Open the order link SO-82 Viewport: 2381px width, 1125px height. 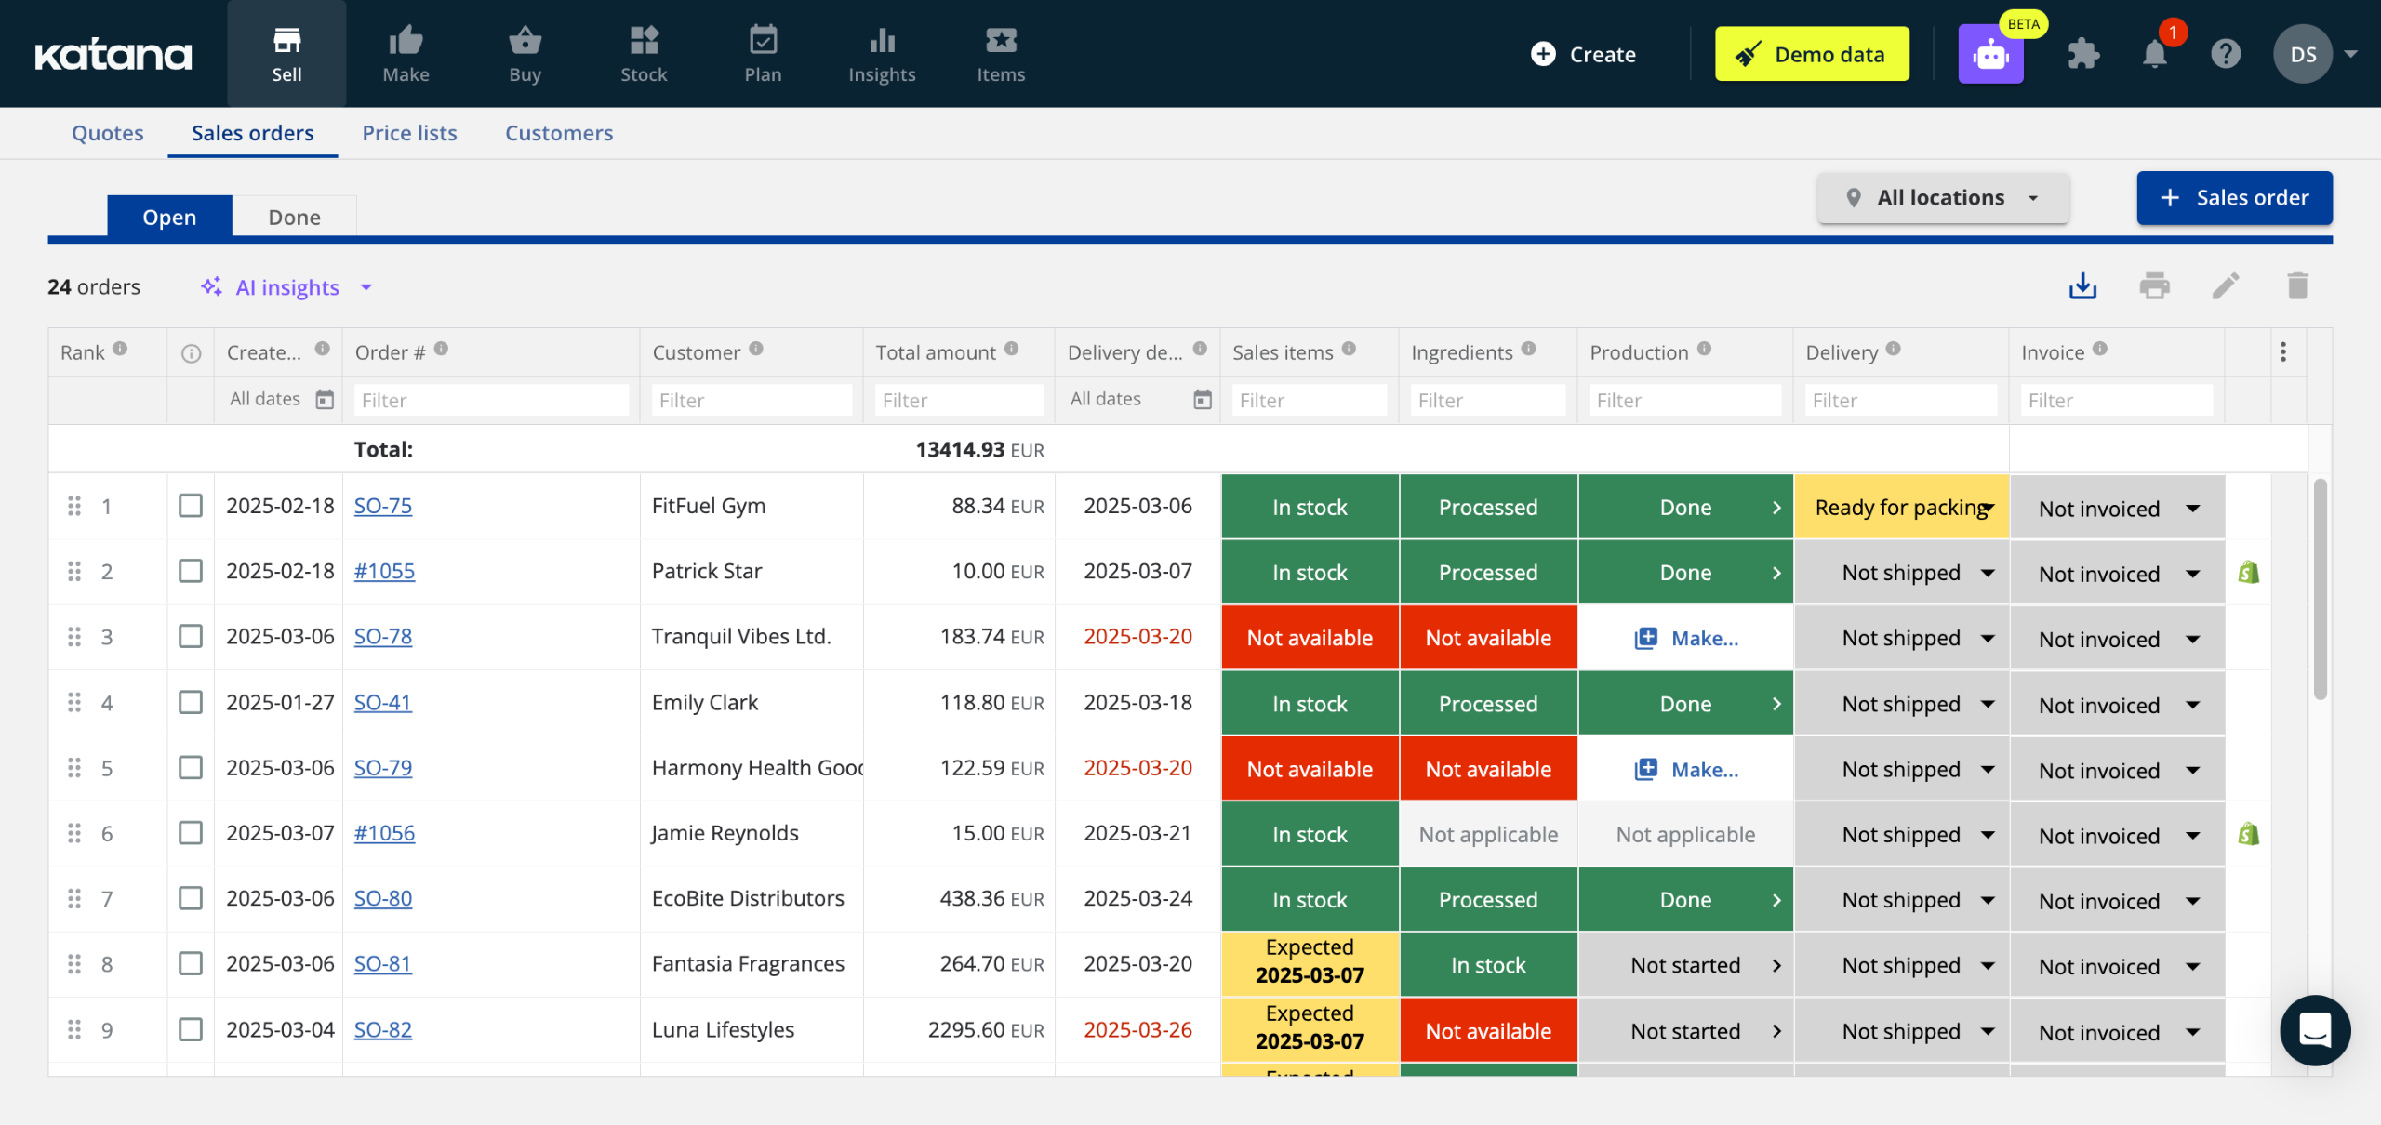(382, 1030)
